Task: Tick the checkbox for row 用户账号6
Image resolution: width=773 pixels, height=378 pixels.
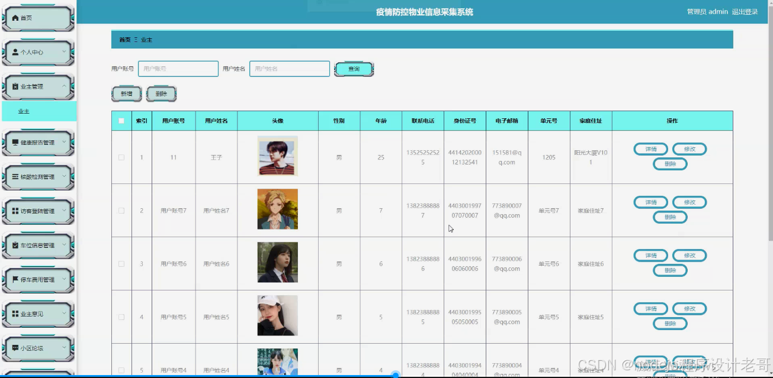Action: click(121, 264)
